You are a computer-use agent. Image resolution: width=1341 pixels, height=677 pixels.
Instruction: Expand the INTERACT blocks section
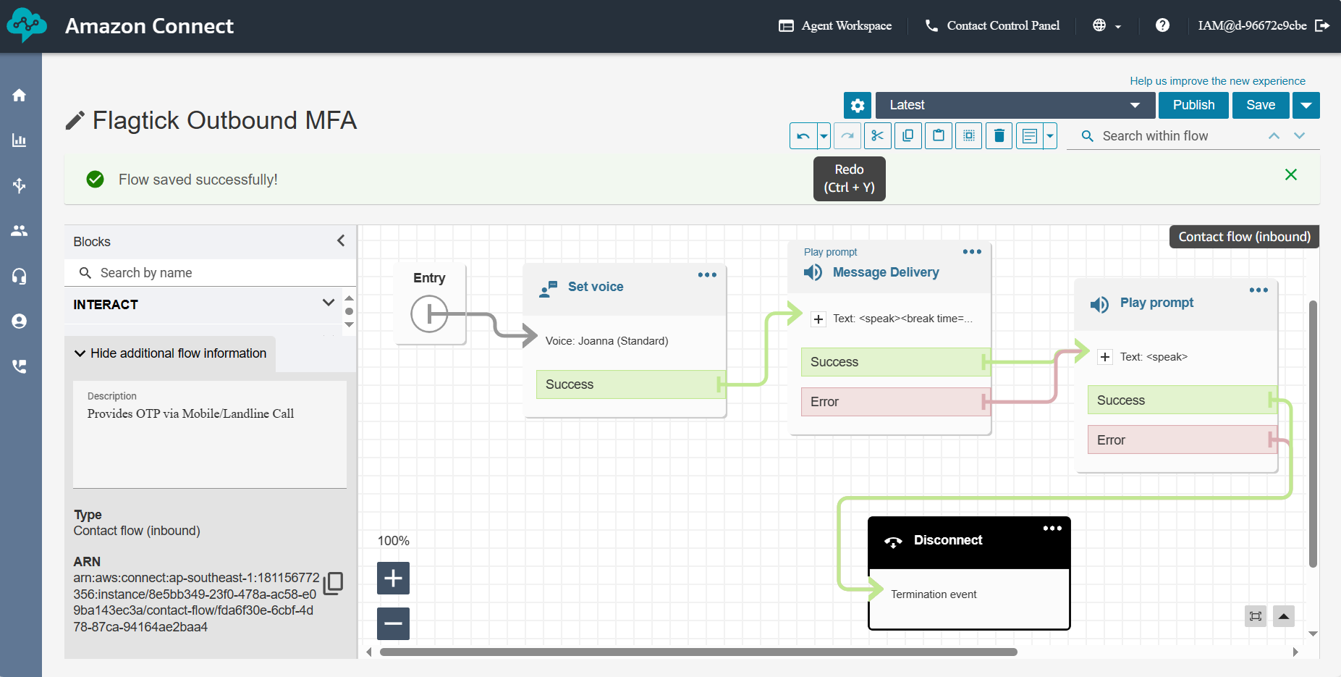click(328, 303)
